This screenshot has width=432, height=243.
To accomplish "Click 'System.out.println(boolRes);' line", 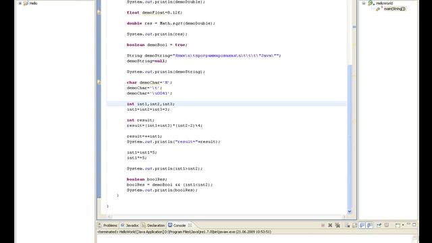I will (162, 190).
